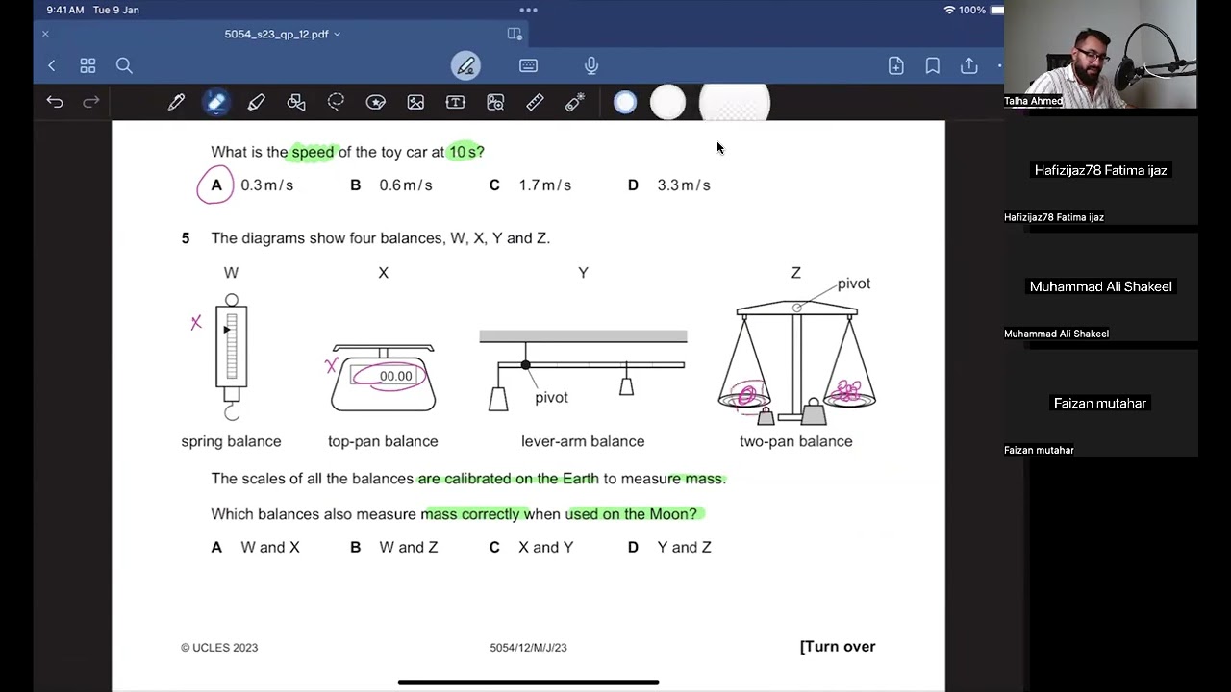The image size is (1231, 692).
Task: Tap answer option C 'X and Y'
Action: tap(532, 547)
